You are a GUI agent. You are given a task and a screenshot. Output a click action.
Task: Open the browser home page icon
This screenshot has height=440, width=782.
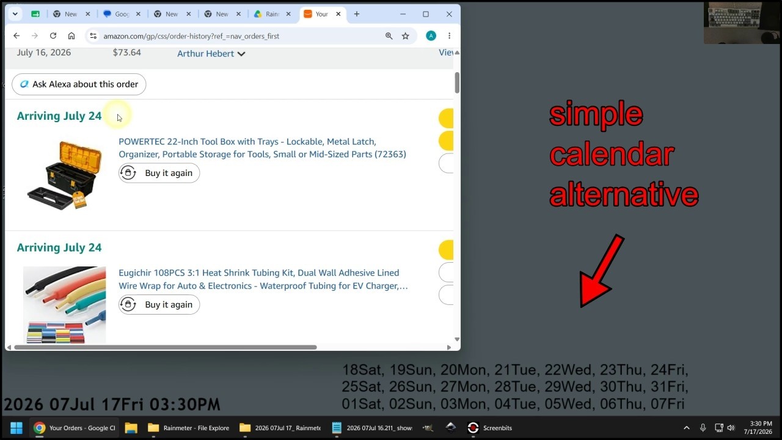pyautogui.click(x=71, y=36)
